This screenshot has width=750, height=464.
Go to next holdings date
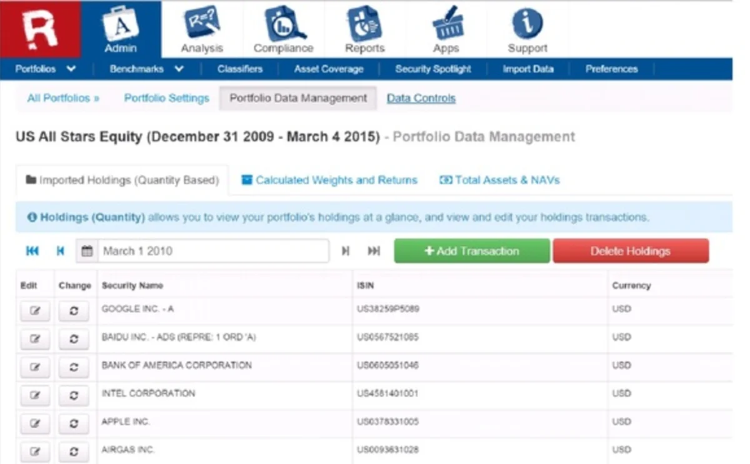tap(345, 251)
